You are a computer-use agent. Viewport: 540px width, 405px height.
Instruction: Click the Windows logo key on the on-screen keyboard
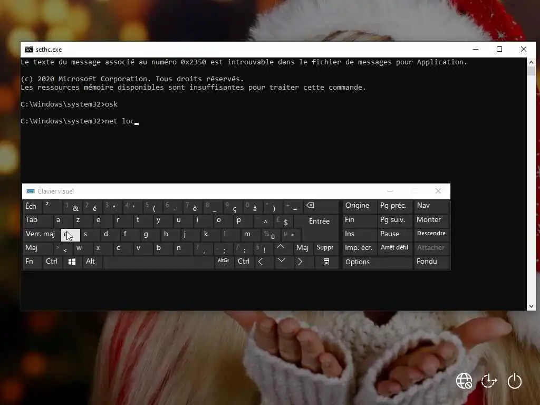pyautogui.click(x=72, y=262)
